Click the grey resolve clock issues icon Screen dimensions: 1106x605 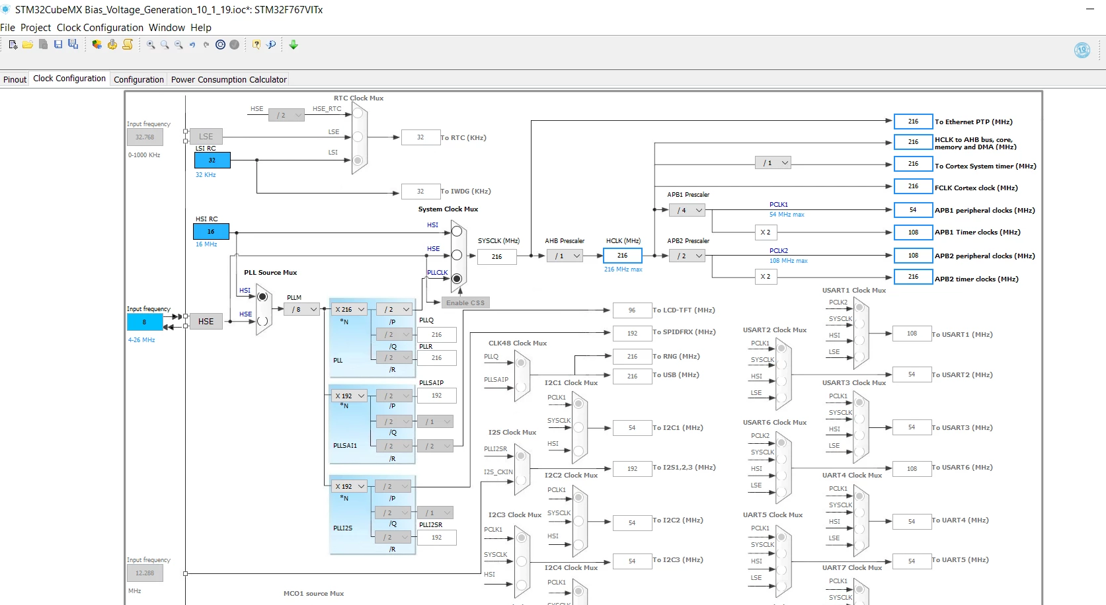click(234, 44)
